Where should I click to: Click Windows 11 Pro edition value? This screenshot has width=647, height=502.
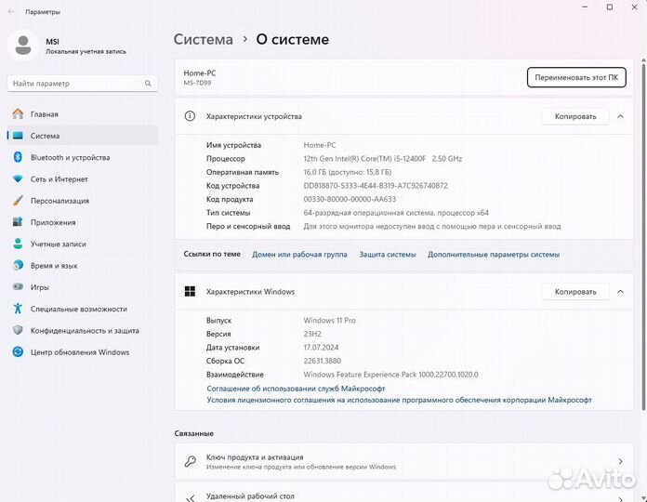[329, 320]
